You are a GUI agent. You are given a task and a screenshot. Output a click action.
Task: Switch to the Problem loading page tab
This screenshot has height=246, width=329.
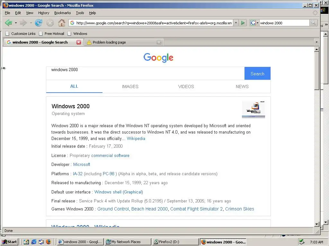pos(124,42)
